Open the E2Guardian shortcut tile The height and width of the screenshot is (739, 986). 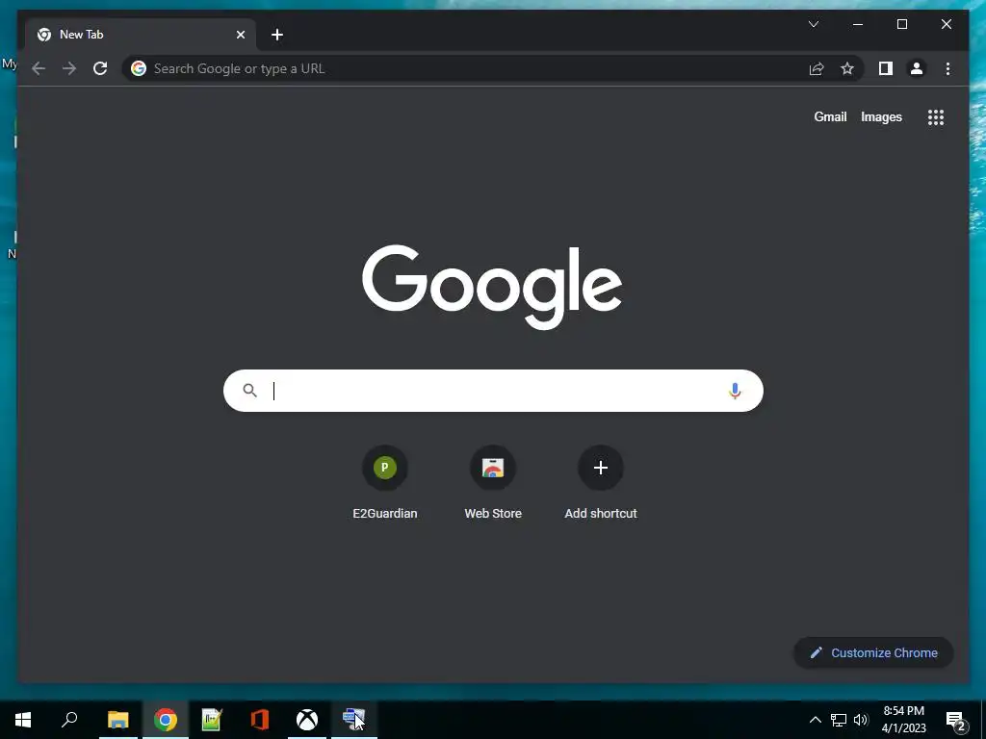pos(385,483)
